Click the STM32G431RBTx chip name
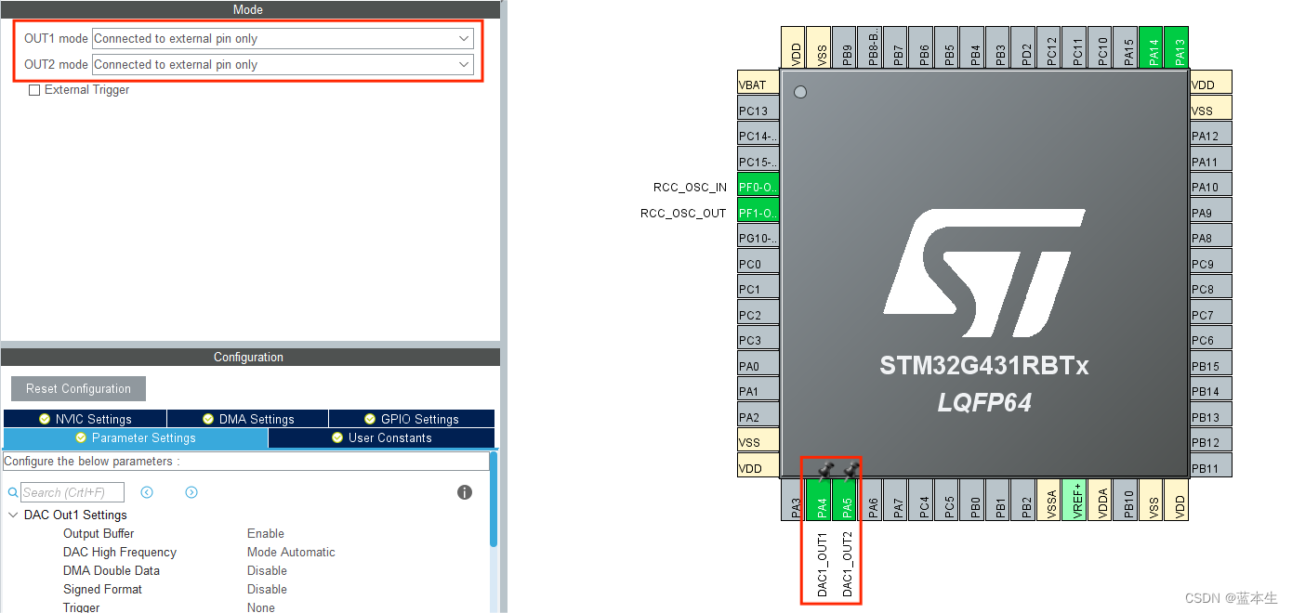 click(x=984, y=366)
